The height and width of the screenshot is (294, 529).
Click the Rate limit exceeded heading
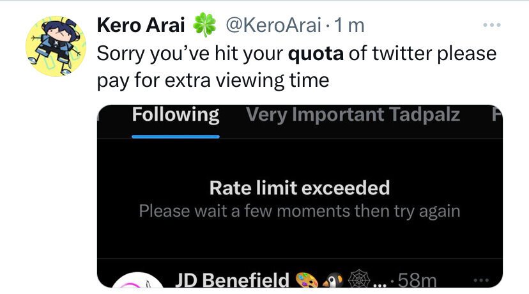300,188
